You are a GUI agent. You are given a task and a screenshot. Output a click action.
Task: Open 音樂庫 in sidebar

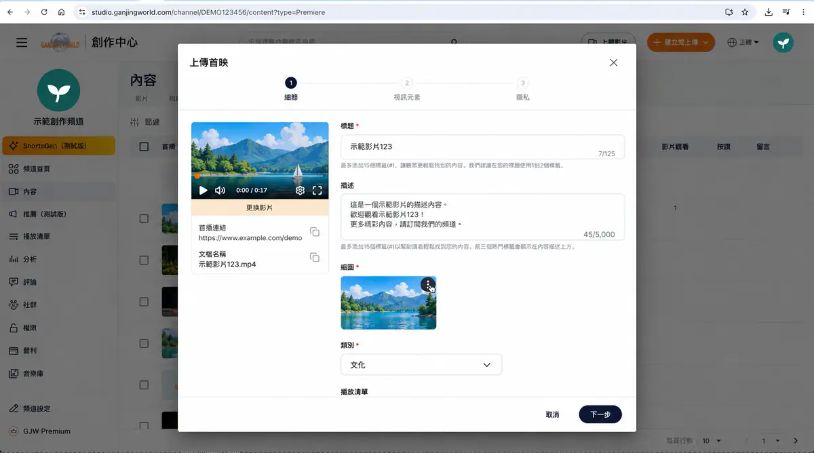click(58, 374)
